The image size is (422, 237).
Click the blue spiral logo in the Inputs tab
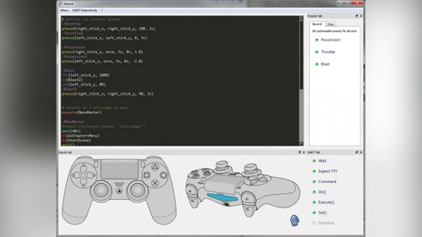tap(295, 220)
